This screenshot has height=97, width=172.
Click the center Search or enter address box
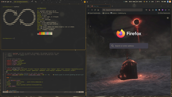coord(129,46)
